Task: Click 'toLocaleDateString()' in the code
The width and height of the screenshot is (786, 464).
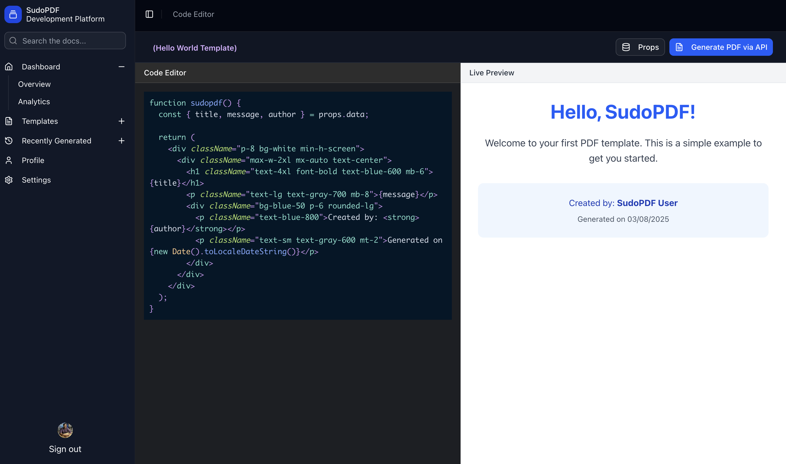Action: (x=250, y=252)
